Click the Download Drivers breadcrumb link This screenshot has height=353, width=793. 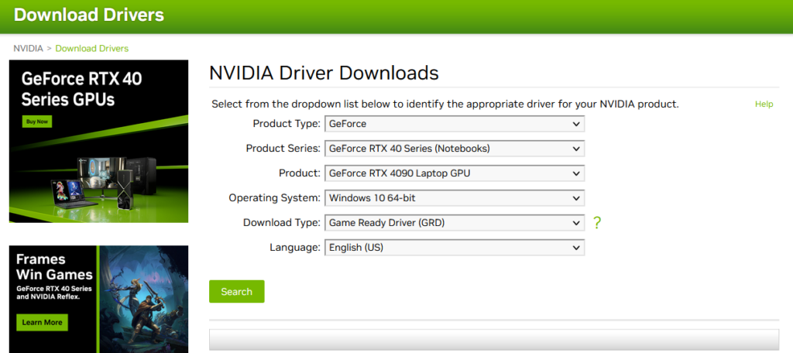pos(92,49)
